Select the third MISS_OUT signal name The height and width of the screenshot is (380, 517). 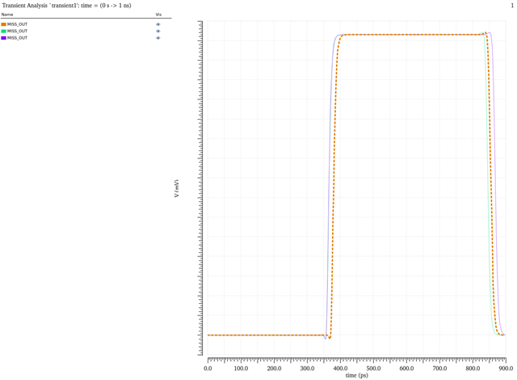point(17,38)
